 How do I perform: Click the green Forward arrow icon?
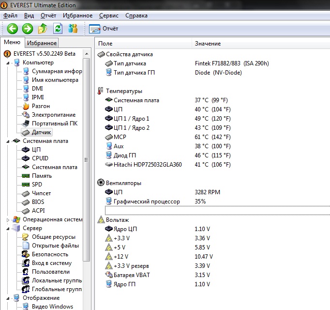[27, 29]
